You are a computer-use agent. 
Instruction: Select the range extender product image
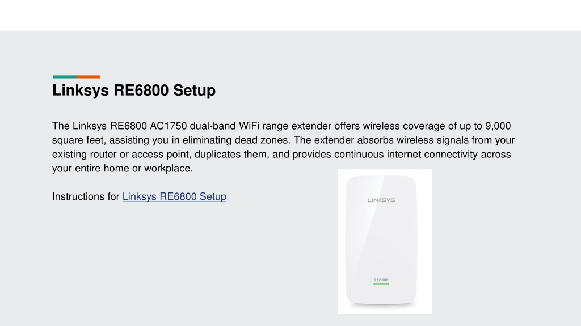coord(385,241)
